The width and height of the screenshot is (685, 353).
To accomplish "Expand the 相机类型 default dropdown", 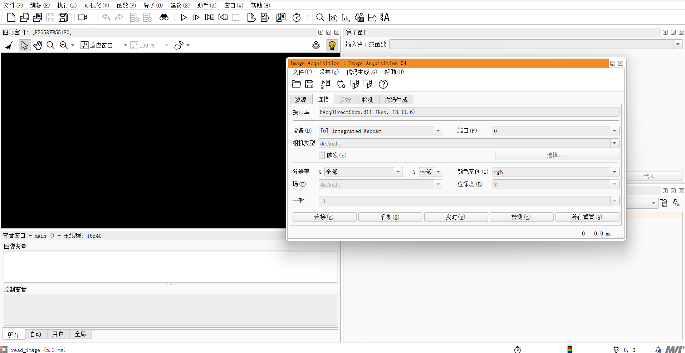I will (x=615, y=143).
